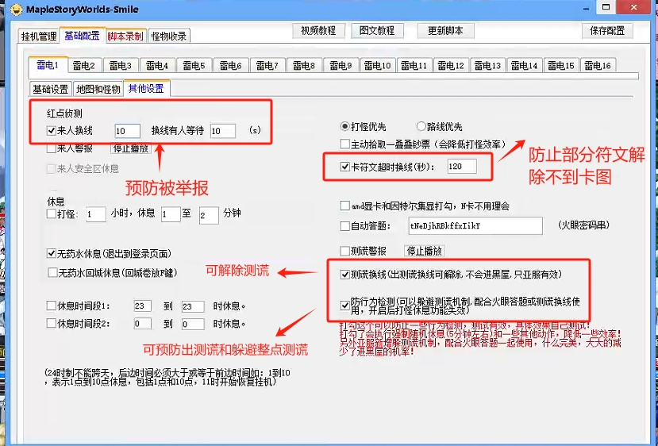
Task: Toggle the 防行为检测 checkbox
Action: click(345, 306)
